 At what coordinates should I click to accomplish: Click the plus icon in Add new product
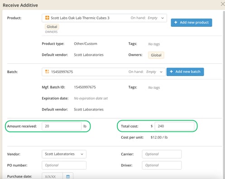[x=176, y=22]
